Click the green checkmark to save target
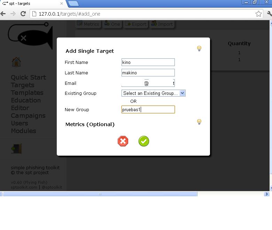Screen dimensions: 272x230 pos(143,141)
